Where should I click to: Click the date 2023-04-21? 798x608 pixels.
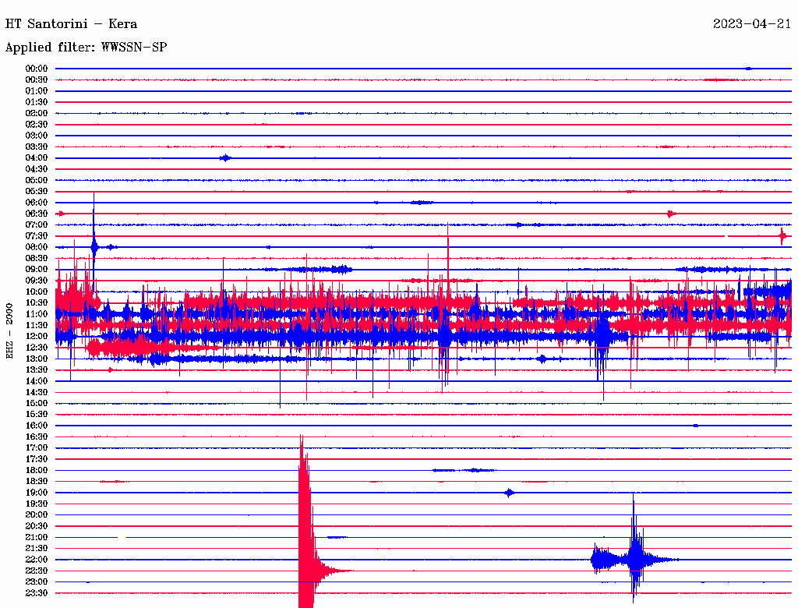752,24
